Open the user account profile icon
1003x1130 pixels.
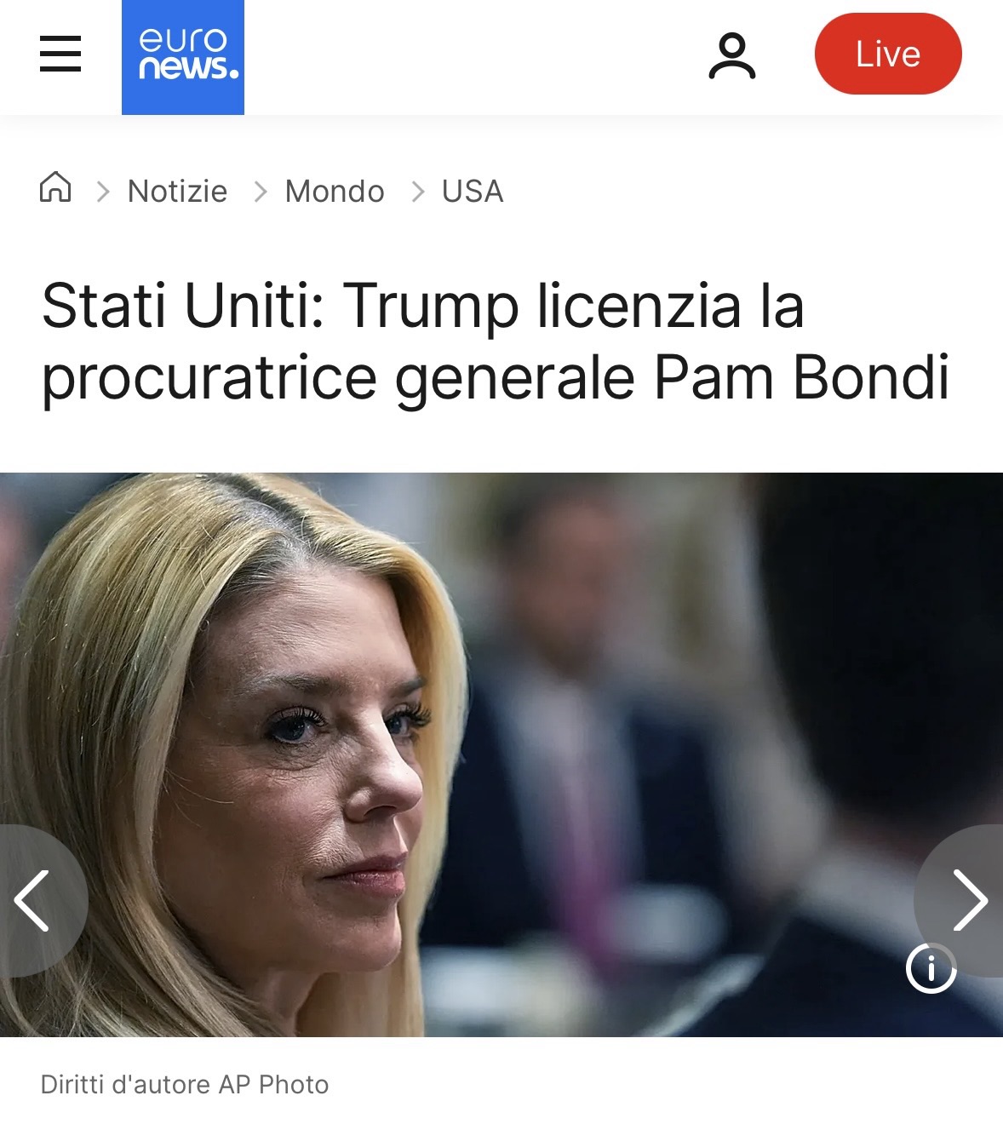tap(732, 56)
